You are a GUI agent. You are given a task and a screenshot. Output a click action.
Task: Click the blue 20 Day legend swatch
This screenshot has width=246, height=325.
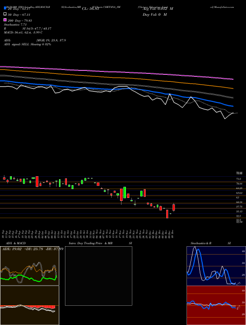pos(5,8)
